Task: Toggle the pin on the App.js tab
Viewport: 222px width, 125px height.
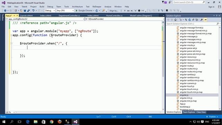Action: 14,15
